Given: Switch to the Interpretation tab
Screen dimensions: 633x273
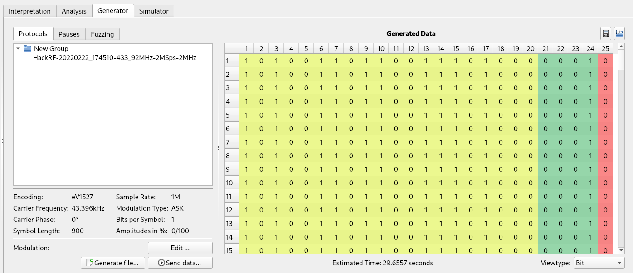Looking at the screenshot, I should click(30, 11).
